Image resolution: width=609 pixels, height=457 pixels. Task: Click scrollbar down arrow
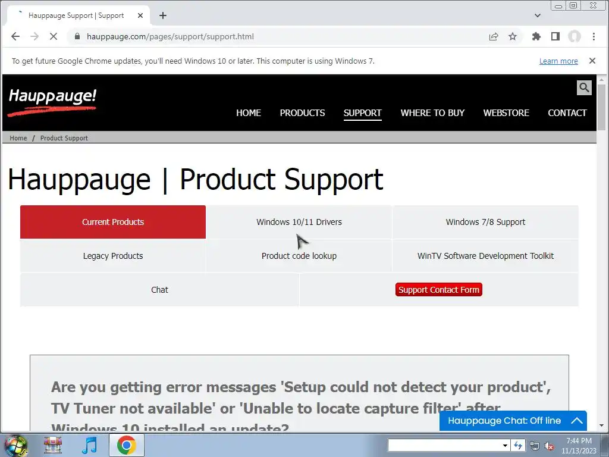[x=602, y=426]
